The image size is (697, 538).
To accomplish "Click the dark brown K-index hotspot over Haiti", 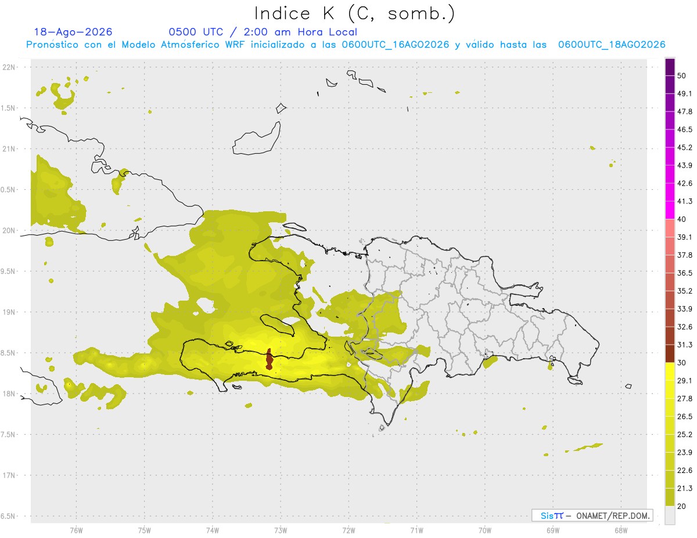I will pyautogui.click(x=269, y=359).
